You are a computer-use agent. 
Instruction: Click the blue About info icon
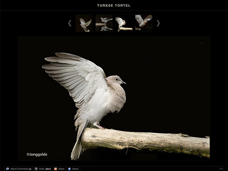(x=70, y=169)
